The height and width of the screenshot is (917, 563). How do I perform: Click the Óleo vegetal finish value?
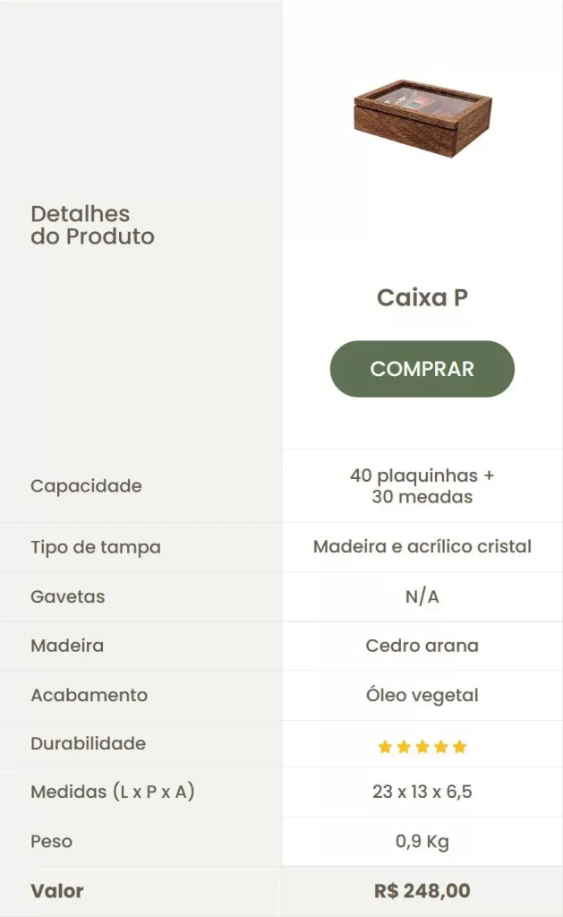pyautogui.click(x=422, y=695)
